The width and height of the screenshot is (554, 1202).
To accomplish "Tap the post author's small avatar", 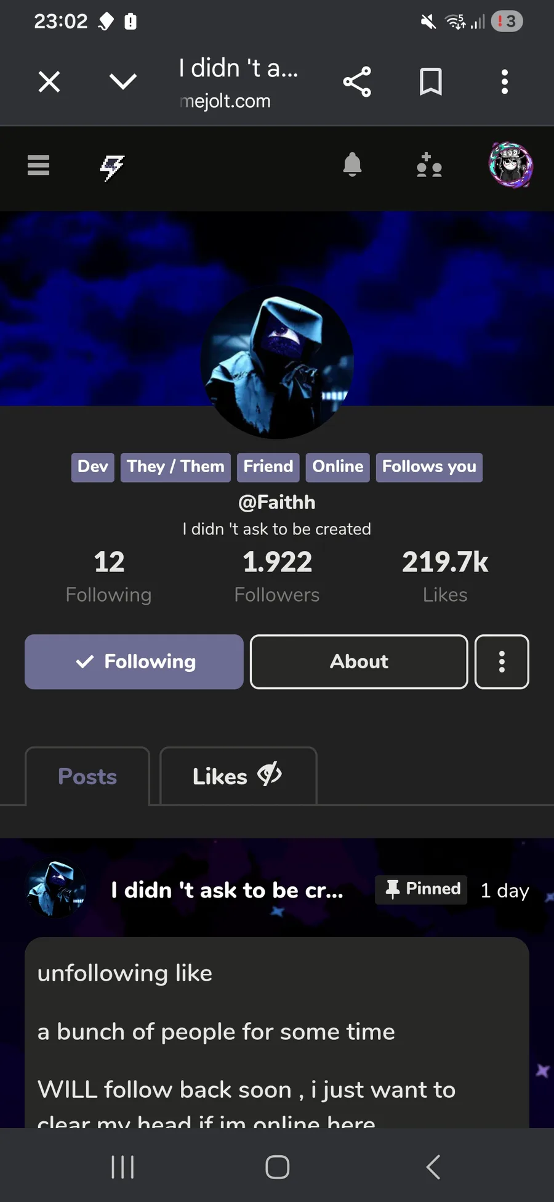I will (56, 889).
